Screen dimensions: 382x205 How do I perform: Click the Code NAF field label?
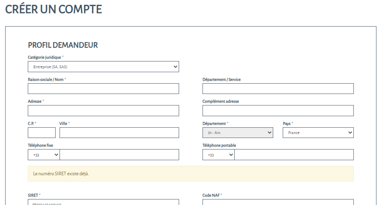pos(211,195)
